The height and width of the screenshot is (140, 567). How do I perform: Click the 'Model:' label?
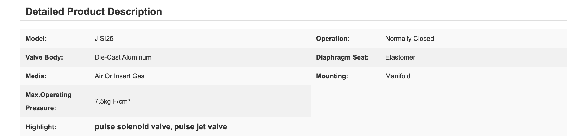(x=36, y=39)
